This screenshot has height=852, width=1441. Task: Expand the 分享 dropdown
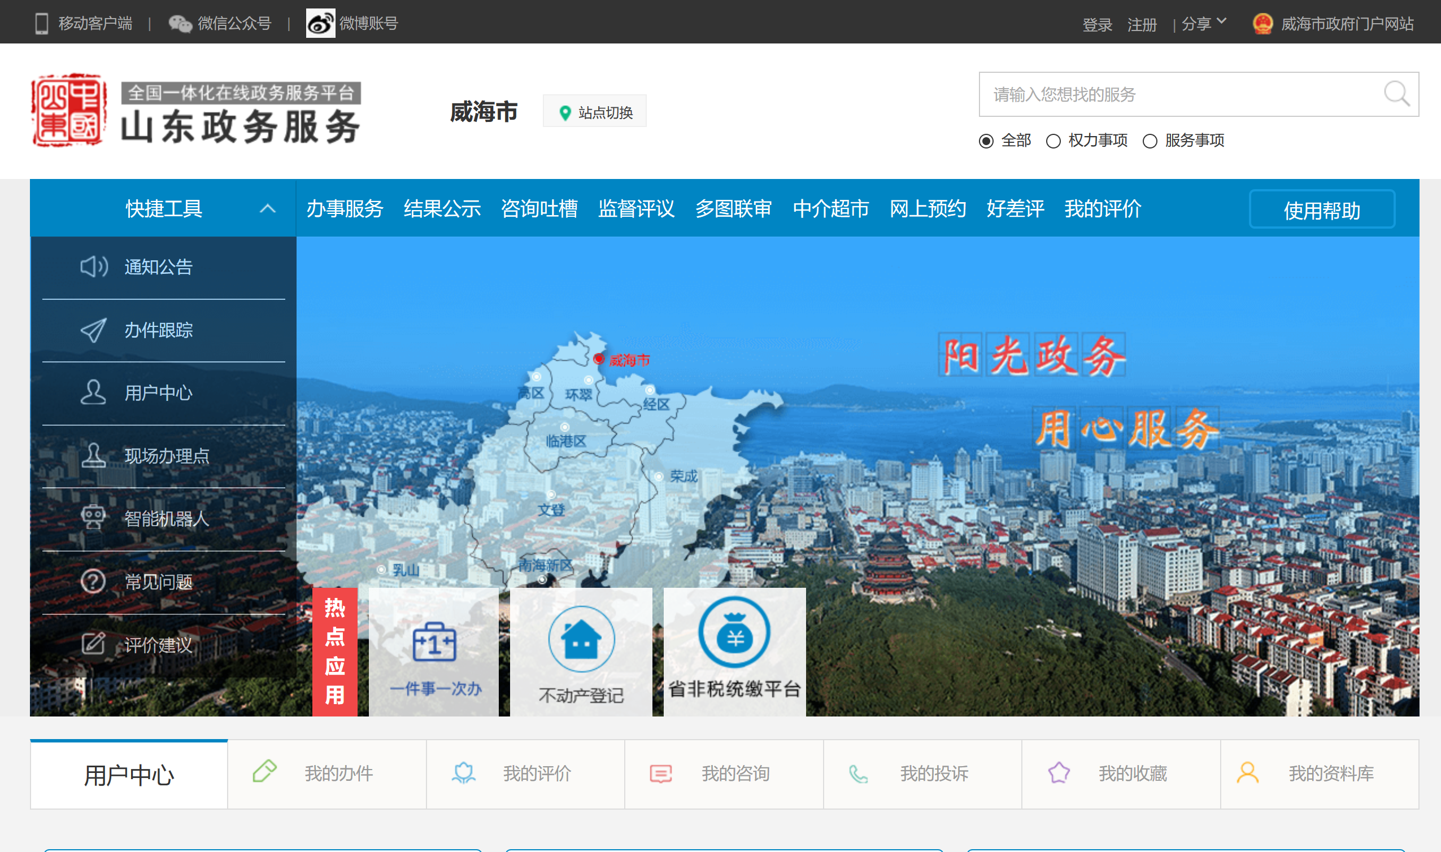[x=1204, y=24]
